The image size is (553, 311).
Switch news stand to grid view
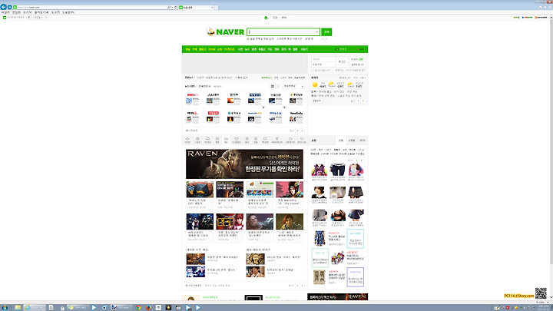[x=272, y=86]
